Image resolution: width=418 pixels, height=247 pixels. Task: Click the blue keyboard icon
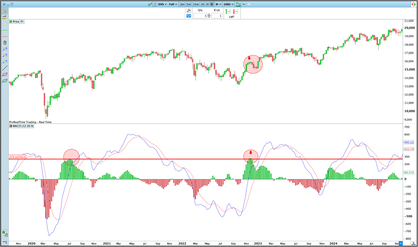point(189,16)
